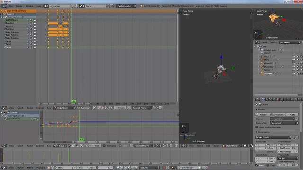Open the Nearest Frame snap dropdown in the Graph Editor
This screenshot has width=303, height=170.
click(144, 146)
